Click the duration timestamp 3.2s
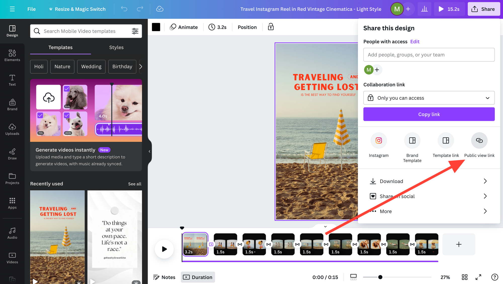 click(x=217, y=27)
